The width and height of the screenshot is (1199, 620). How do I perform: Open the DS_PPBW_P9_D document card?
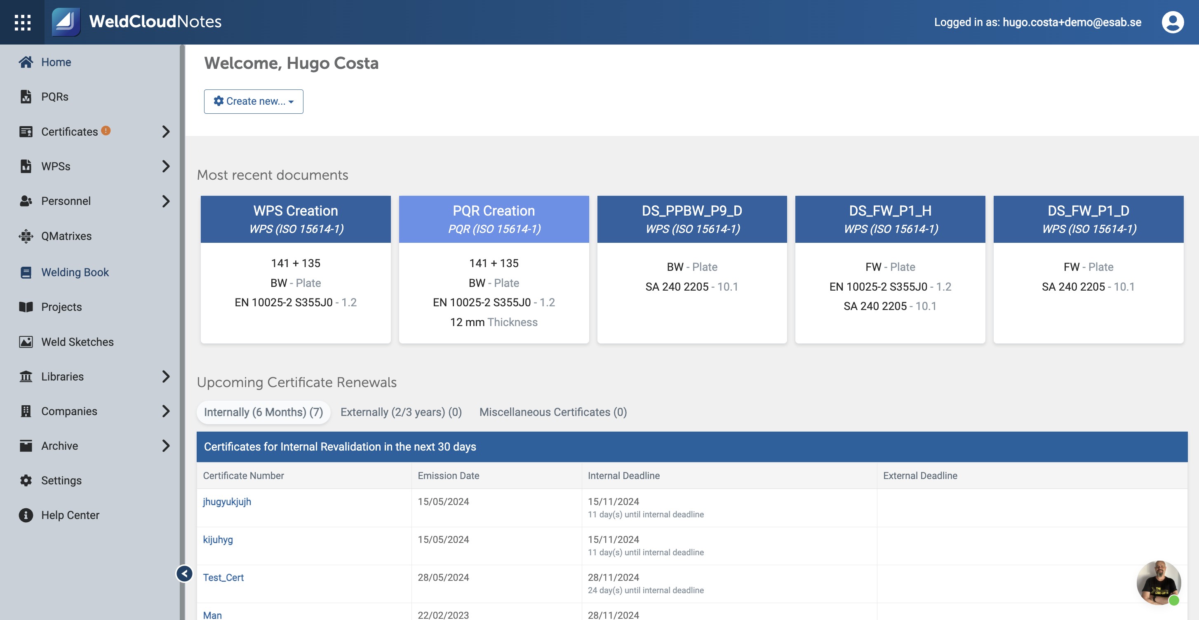tap(692, 270)
